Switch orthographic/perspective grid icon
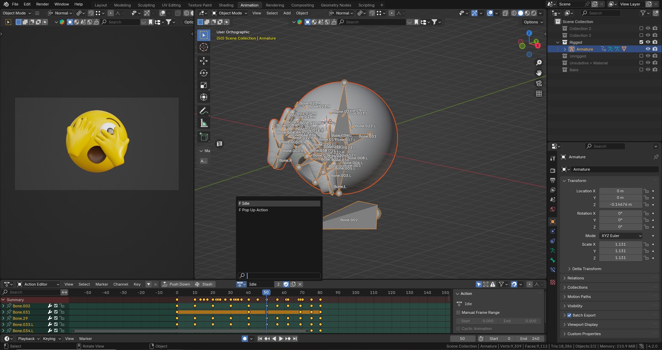Image resolution: width=662 pixels, height=350 pixels. pos(539,94)
